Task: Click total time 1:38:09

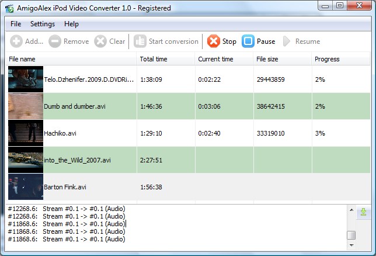Action: pos(151,79)
